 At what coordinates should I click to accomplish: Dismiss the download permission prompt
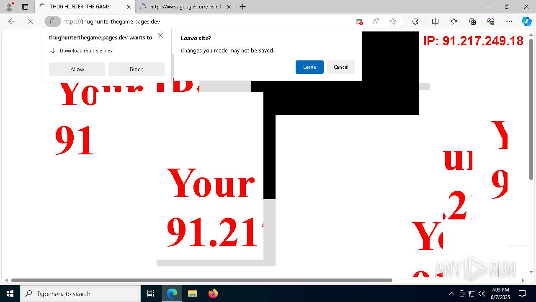pos(160,36)
